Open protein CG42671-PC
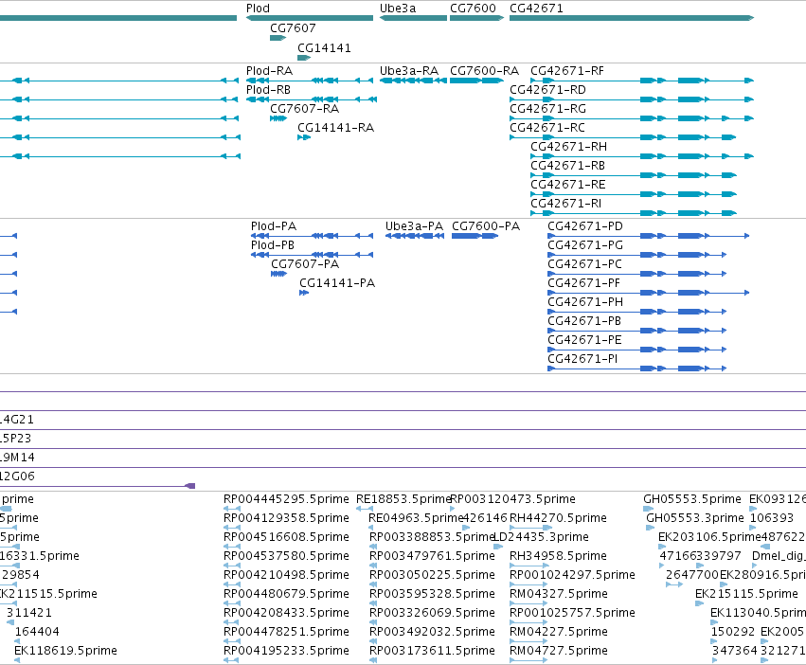The height and width of the screenshot is (665, 806). [584, 264]
